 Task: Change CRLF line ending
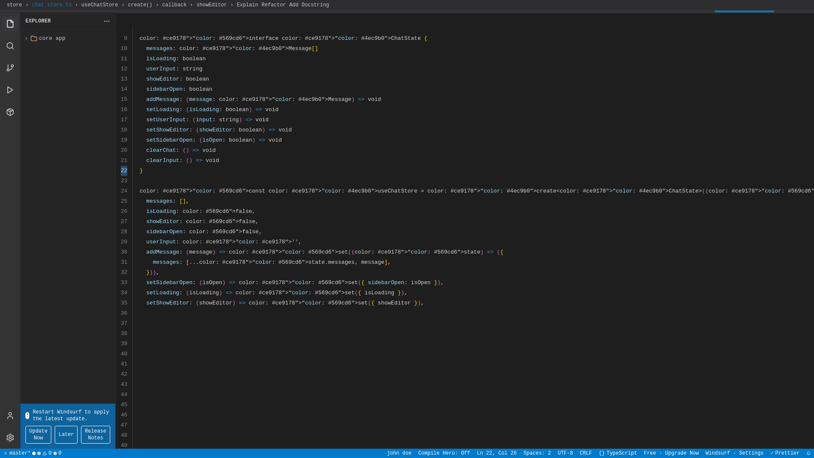coord(585,453)
